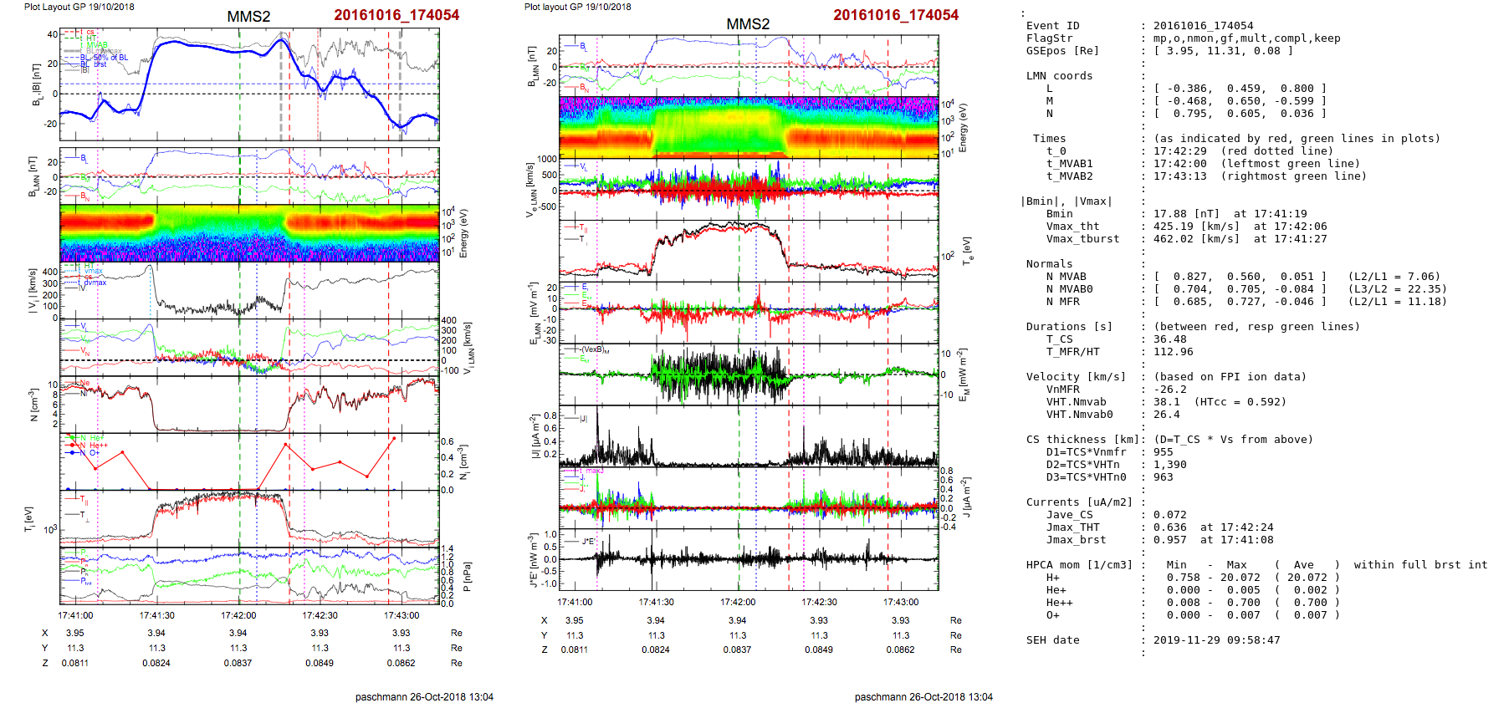Click the paschmann 26-Oct-2018 footer under right plot

923,696
